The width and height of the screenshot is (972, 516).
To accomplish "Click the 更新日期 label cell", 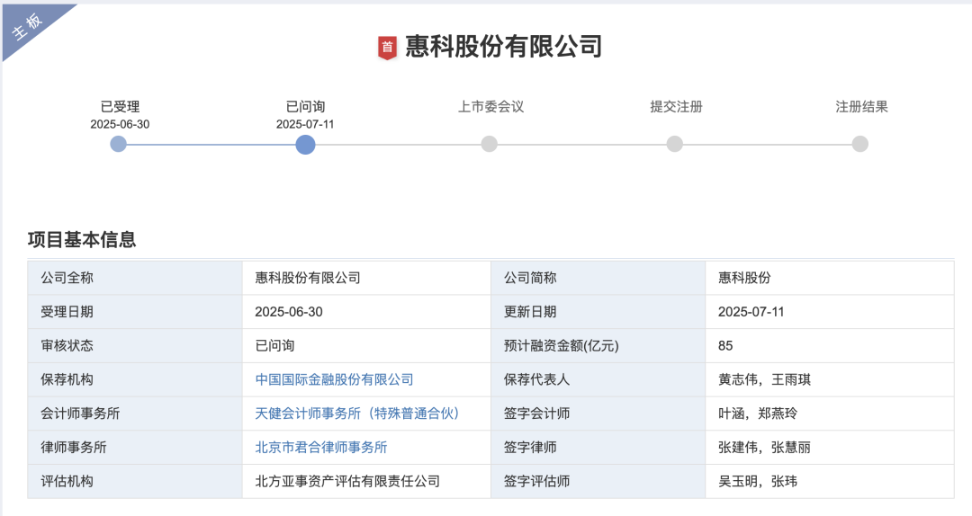I will (x=598, y=312).
